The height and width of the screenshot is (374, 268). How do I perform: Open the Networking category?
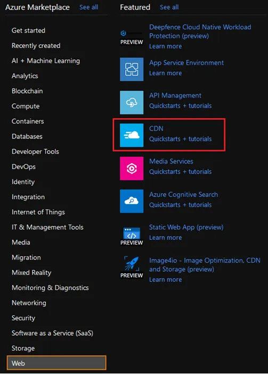pyautogui.click(x=29, y=303)
